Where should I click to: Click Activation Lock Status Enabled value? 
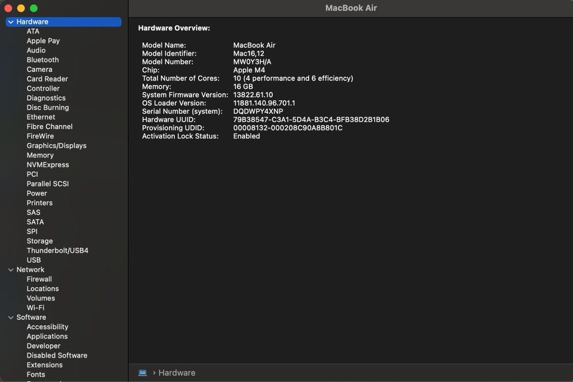tap(247, 136)
